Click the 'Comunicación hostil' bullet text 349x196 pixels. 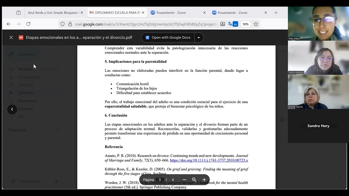(133, 84)
